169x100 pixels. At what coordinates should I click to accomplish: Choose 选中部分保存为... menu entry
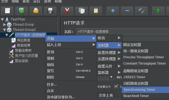[x=71, y=97]
